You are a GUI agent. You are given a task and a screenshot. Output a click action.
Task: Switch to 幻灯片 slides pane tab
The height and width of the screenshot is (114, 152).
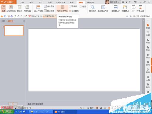point(10,21)
